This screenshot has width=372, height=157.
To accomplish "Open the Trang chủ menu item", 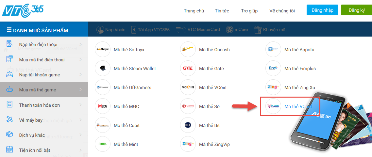I will (194, 11).
